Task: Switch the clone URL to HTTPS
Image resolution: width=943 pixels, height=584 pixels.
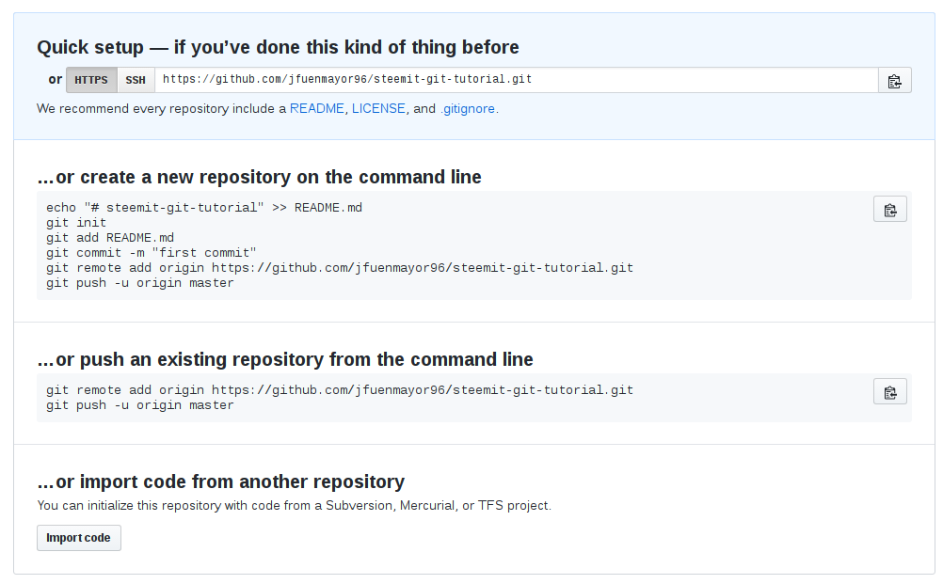Action: (x=91, y=80)
